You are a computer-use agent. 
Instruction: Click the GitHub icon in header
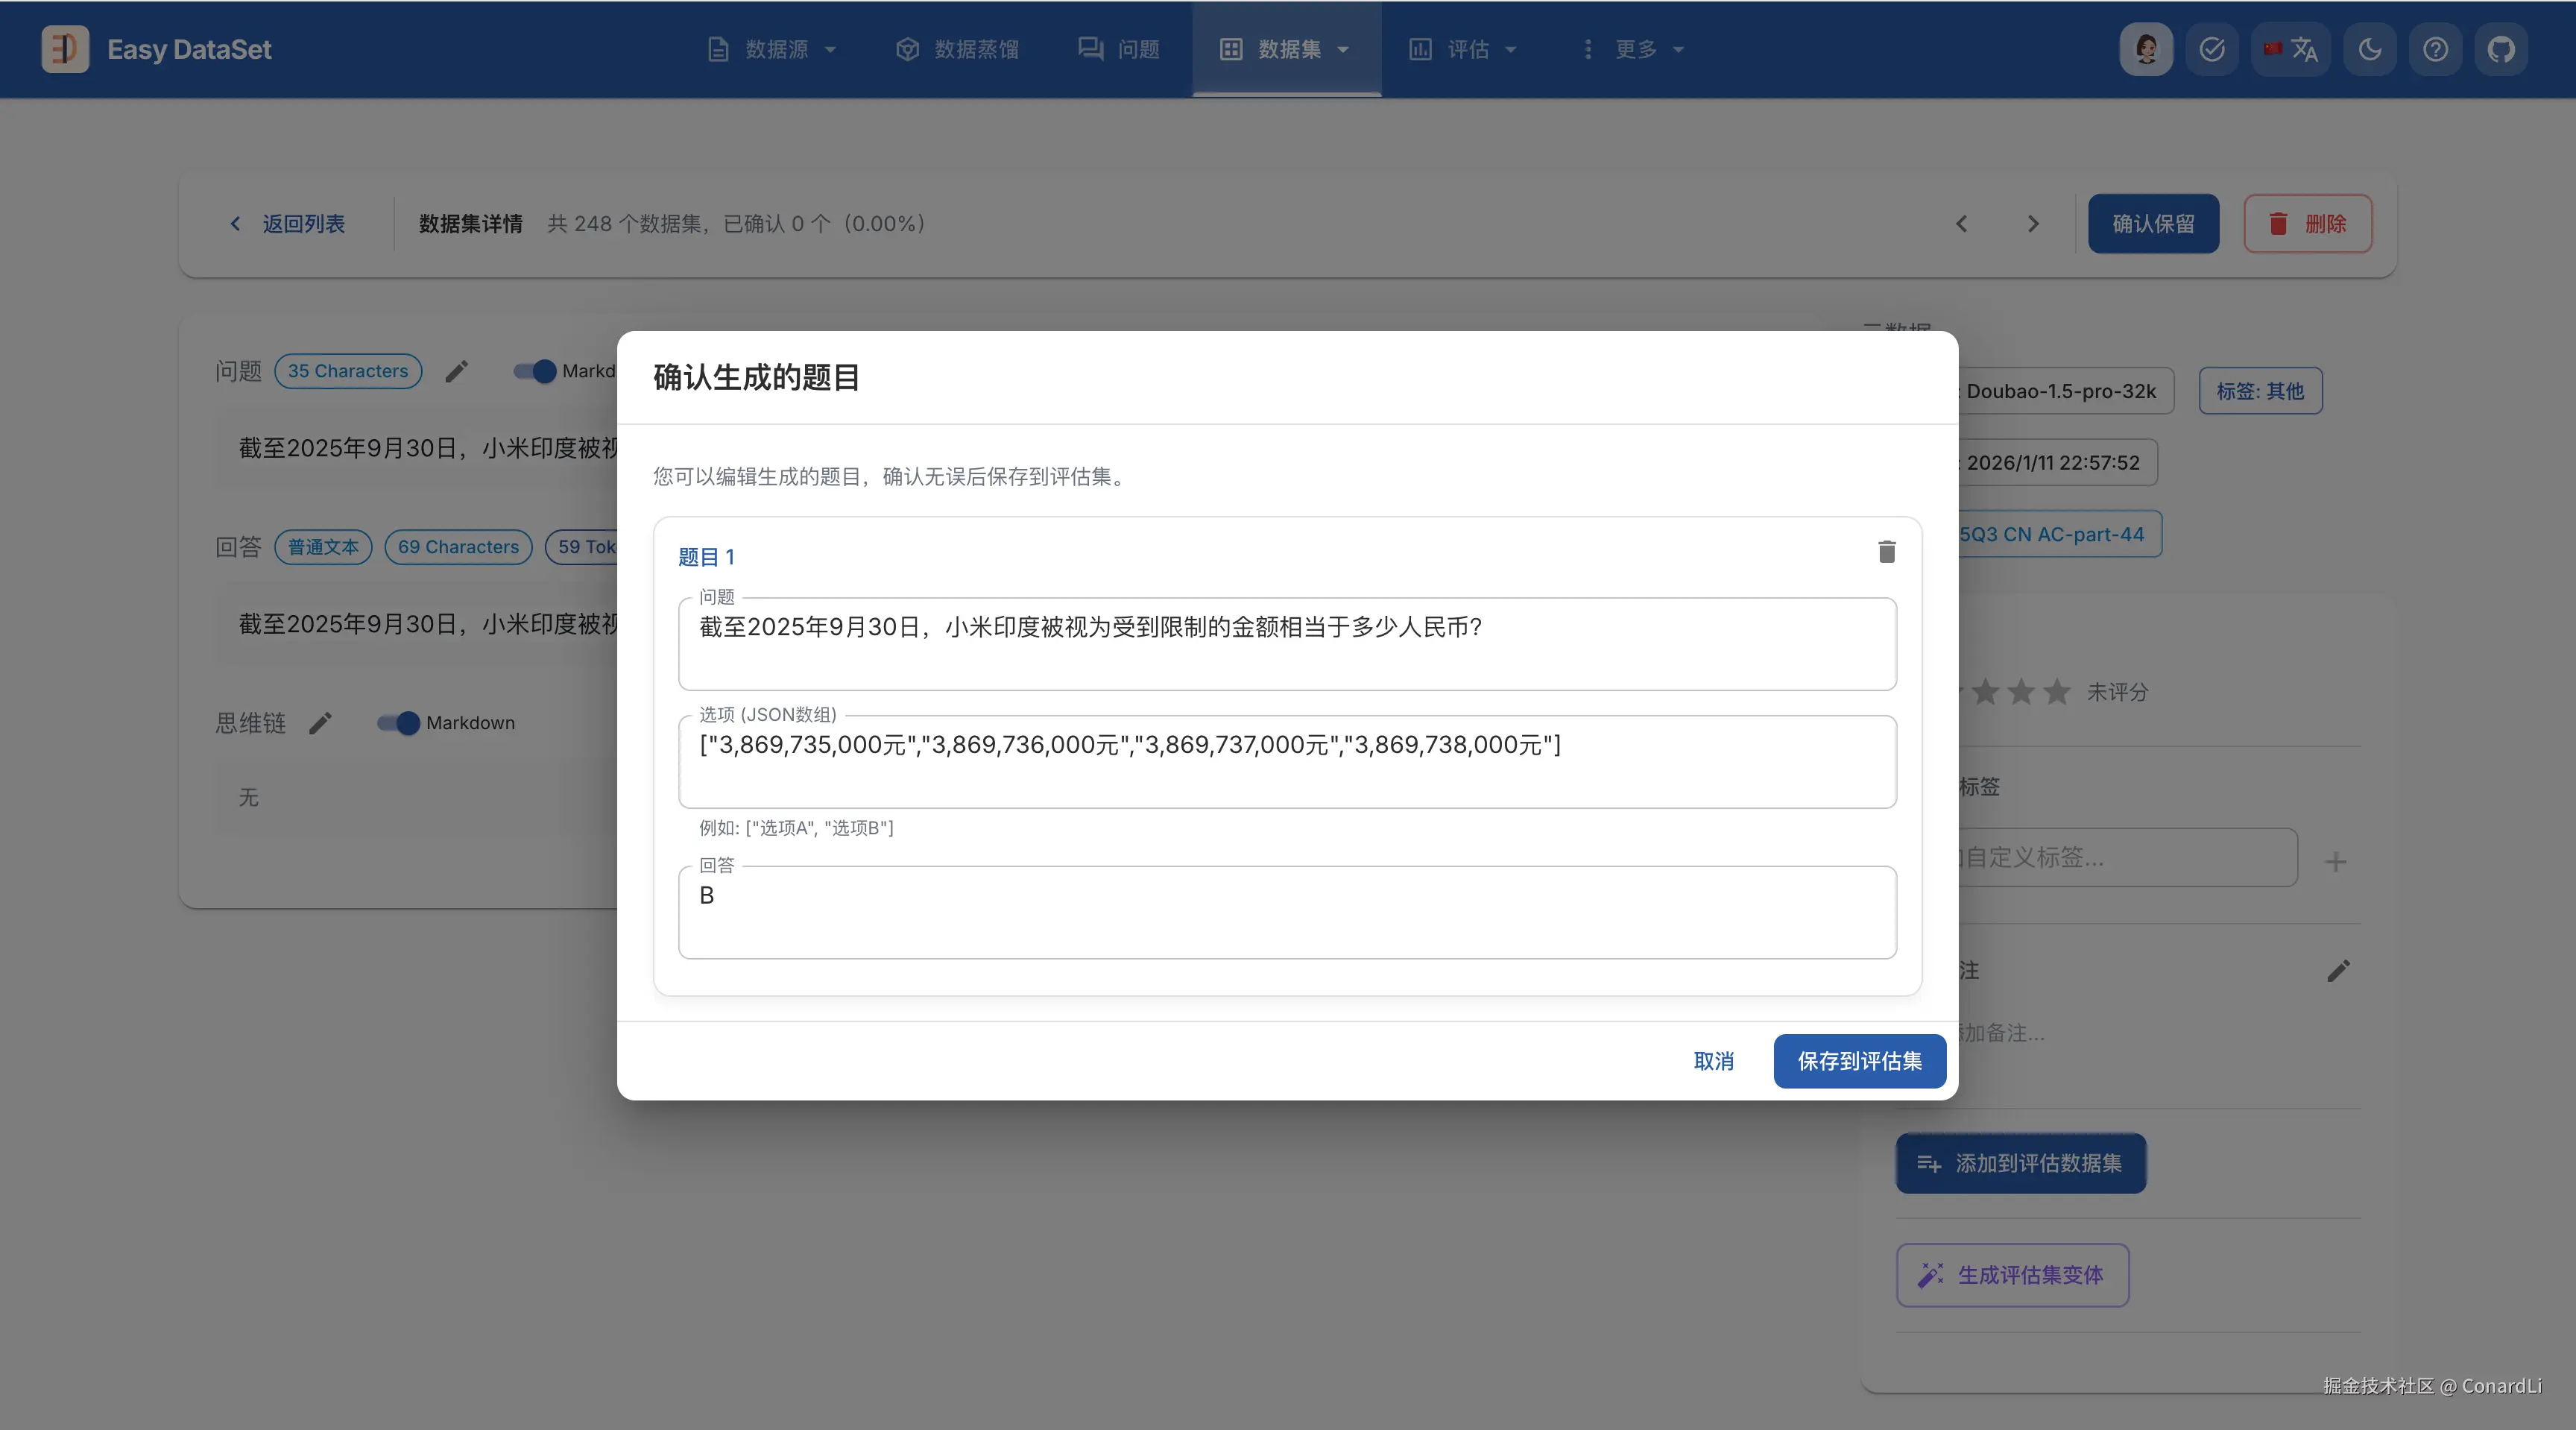[2500, 49]
